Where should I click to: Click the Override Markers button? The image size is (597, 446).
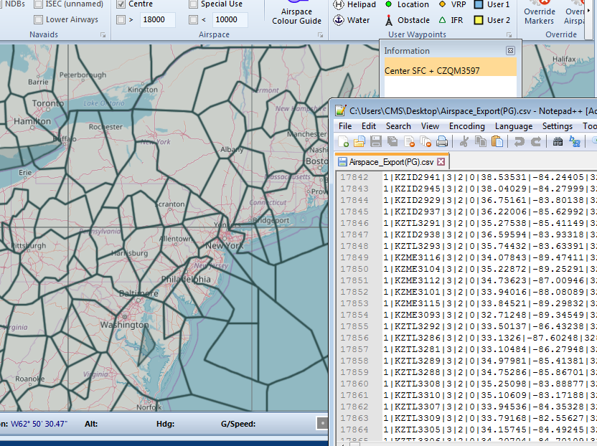pos(539,16)
